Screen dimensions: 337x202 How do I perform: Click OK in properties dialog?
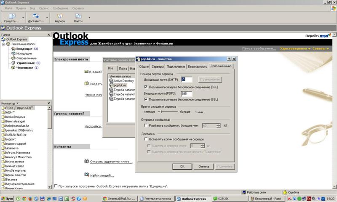tap(182, 166)
